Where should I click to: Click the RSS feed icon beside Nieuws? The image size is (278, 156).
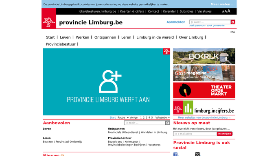62,155
